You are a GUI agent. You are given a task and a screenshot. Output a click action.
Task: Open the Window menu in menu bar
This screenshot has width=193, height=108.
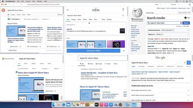pyautogui.click(x=40, y=1)
